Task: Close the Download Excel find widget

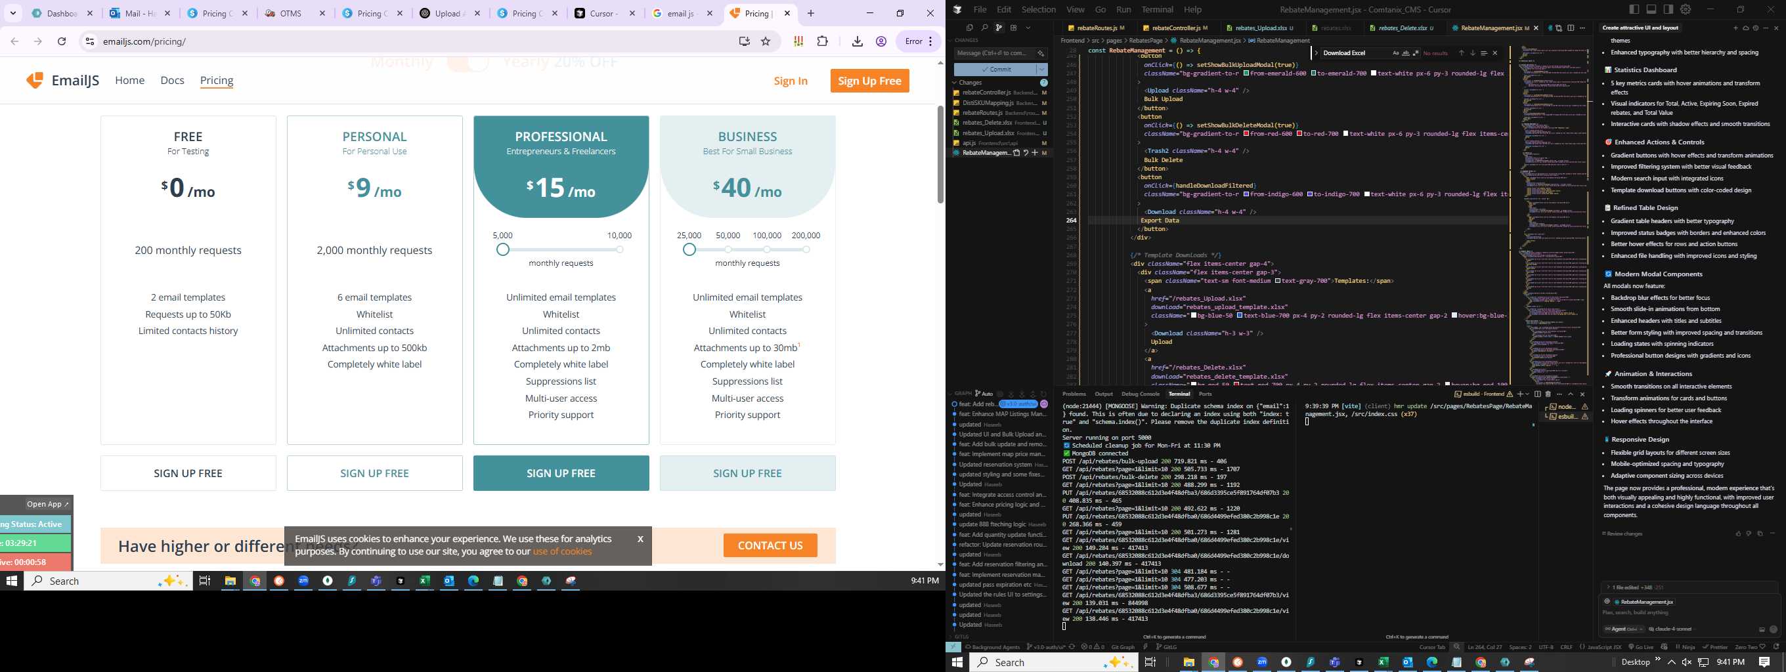Action: coord(1495,53)
